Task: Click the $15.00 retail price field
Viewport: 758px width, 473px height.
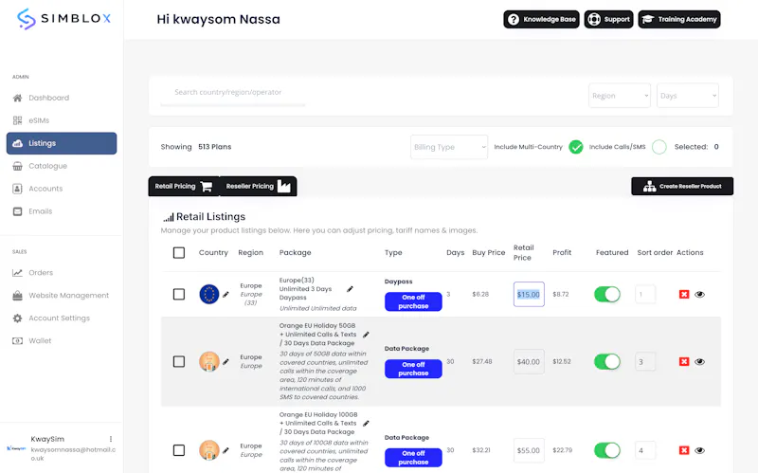Action: pyautogui.click(x=529, y=294)
